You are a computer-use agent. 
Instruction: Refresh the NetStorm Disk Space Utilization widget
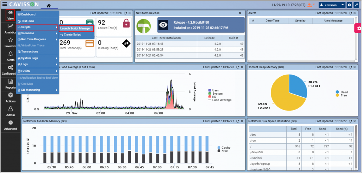point(350,121)
